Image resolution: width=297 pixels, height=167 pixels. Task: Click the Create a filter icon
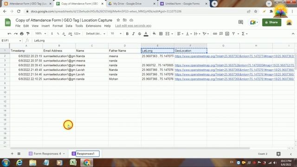pos(233,34)
